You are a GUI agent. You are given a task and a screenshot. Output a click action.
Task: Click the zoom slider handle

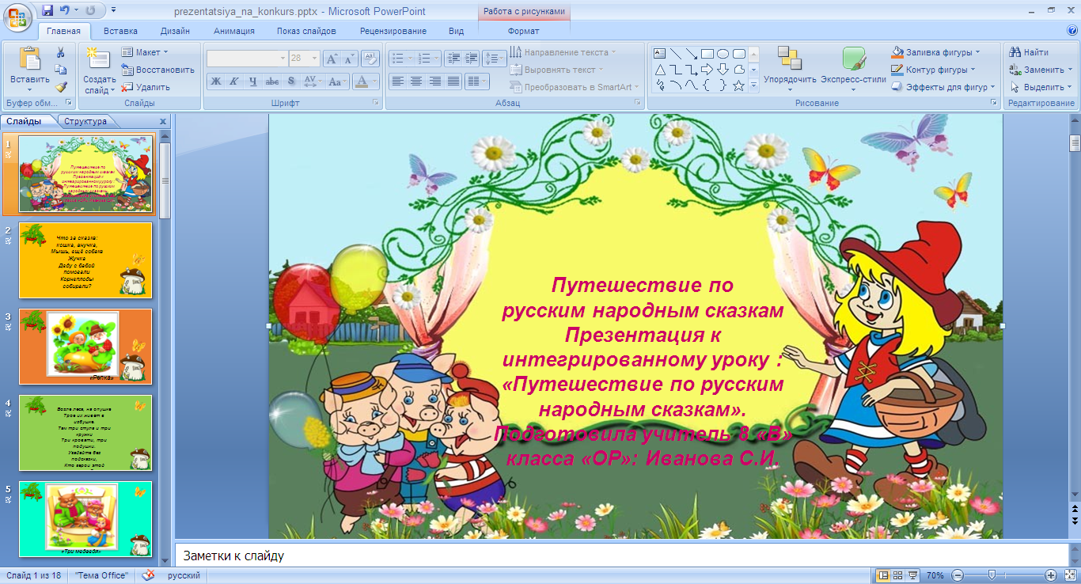click(x=992, y=575)
